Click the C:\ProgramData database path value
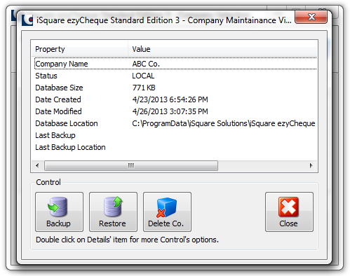This screenshot has height=276, width=350. pos(224,123)
